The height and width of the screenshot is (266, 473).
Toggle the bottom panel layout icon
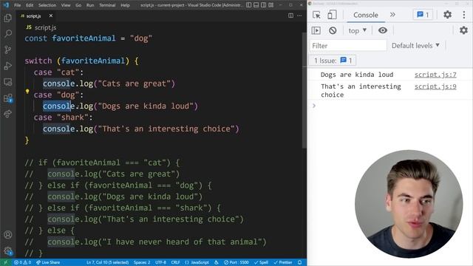point(256,5)
